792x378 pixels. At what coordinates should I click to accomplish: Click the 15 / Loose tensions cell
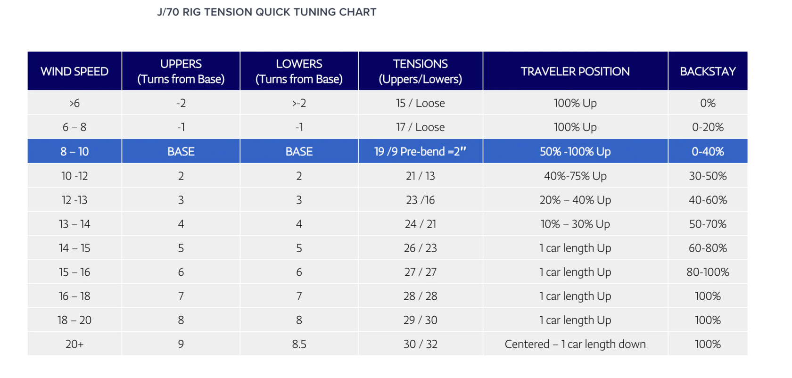click(x=420, y=103)
